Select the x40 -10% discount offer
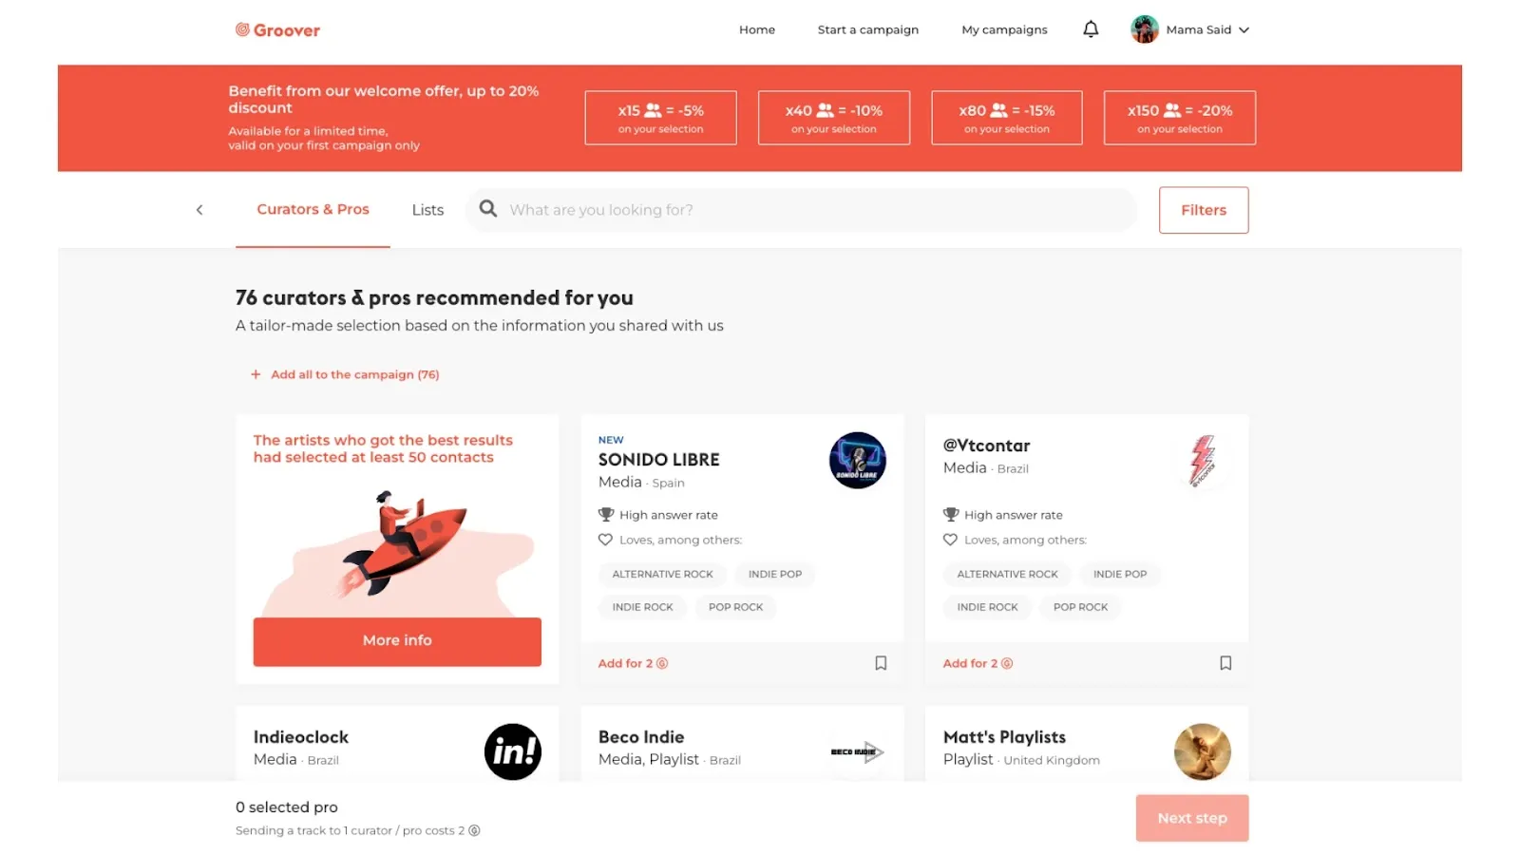This screenshot has width=1520, height=855. pyautogui.click(x=834, y=118)
